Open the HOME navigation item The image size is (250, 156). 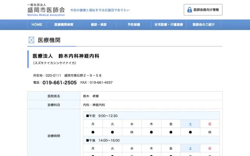37,25
